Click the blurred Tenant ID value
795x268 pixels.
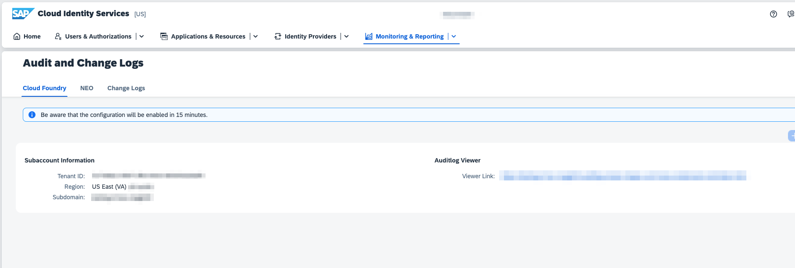click(148, 176)
